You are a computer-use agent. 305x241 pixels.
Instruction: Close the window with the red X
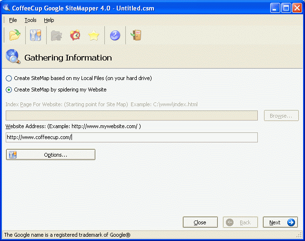(x=297, y=8)
